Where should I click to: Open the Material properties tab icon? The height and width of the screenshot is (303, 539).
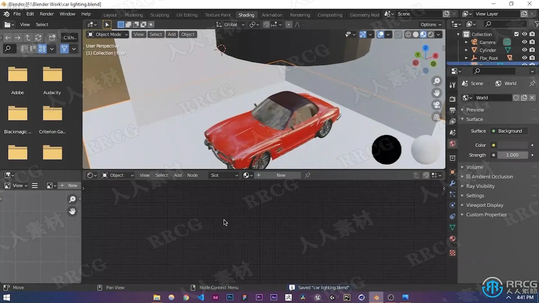click(452, 239)
